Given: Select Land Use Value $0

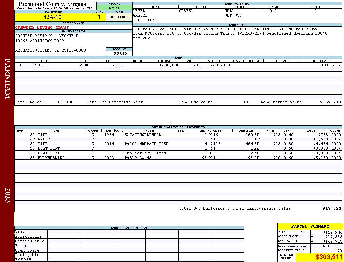Looking at the screenshot, I should point(247,102).
